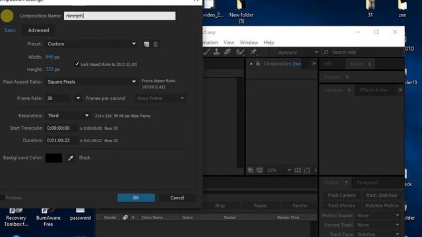Image resolution: width=422 pixels, height=237 pixels.
Task: Open the Frame Rate dropdown arrow
Action: [78, 98]
